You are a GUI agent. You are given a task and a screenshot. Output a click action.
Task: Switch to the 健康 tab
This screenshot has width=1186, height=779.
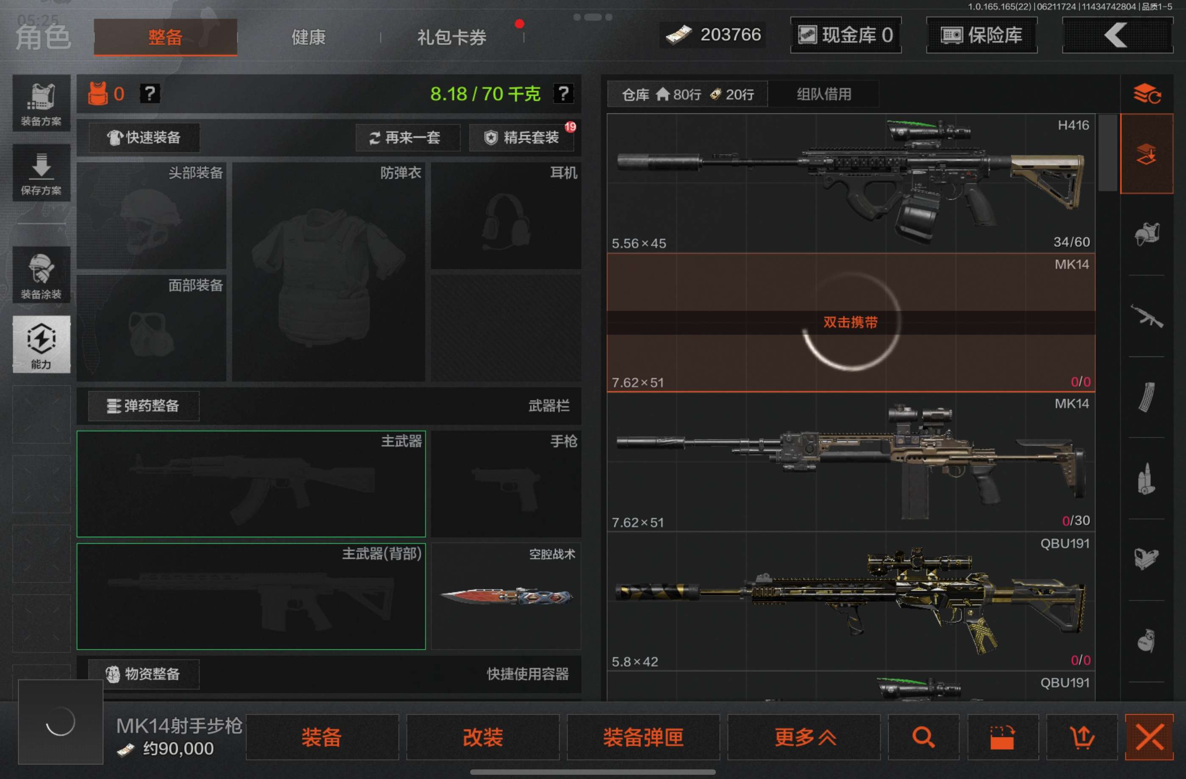[x=308, y=37]
